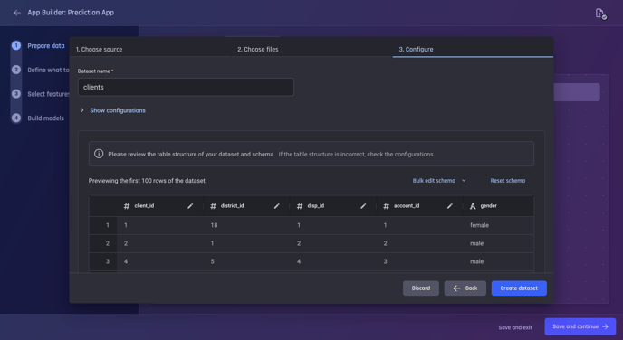Click the info icon in the review notice
The image size is (623, 340).
point(99,154)
